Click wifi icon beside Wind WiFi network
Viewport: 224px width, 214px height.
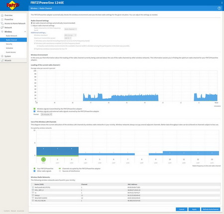pos(33,198)
